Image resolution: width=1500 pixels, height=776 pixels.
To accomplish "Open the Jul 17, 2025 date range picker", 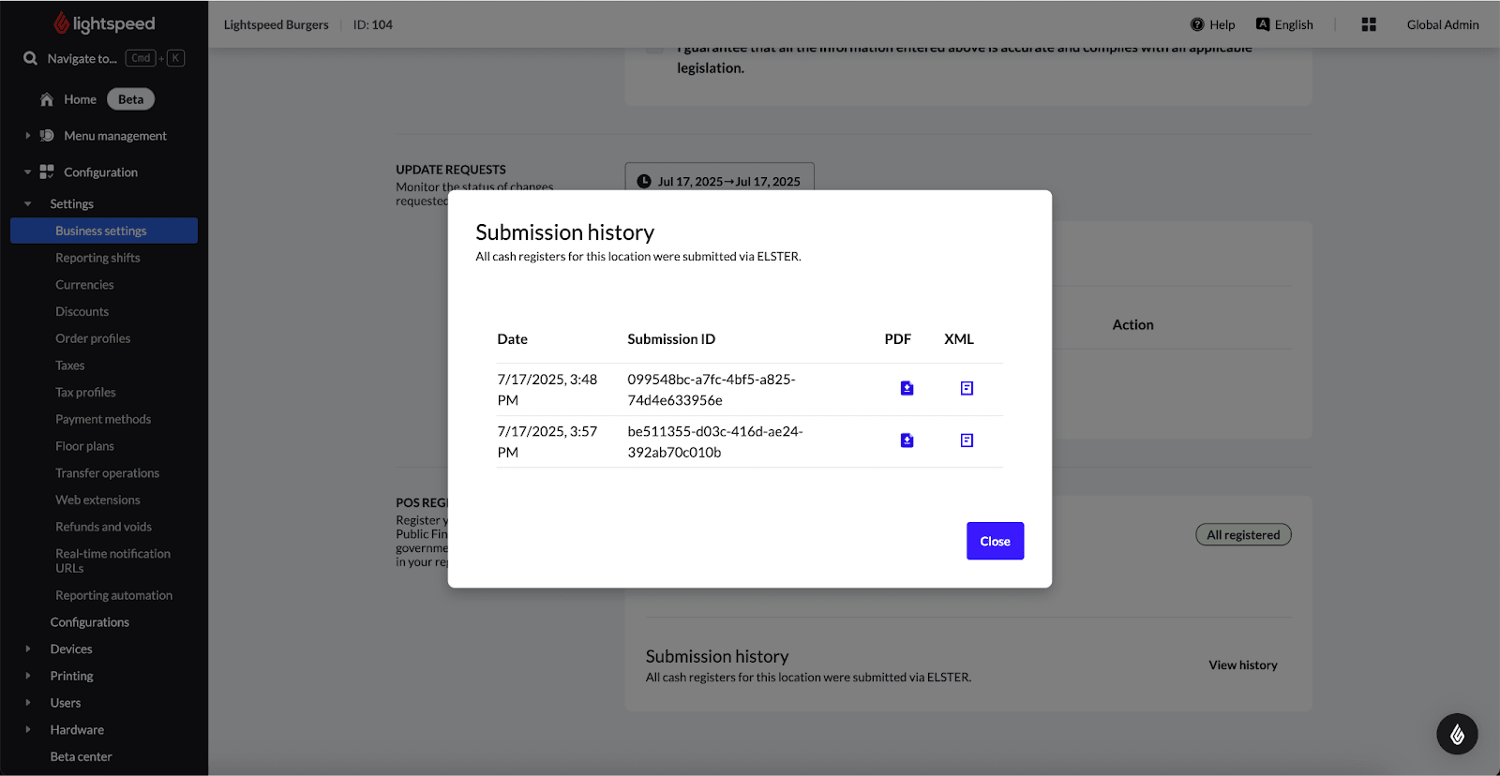I will click(x=719, y=181).
